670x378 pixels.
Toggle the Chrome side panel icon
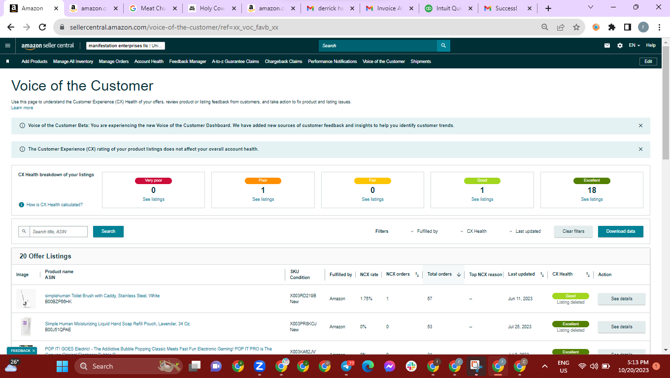628,28
